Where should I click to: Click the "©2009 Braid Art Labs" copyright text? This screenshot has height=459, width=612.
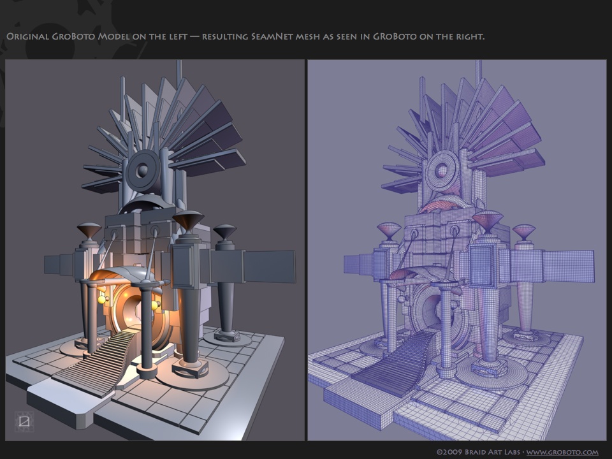coord(478,452)
